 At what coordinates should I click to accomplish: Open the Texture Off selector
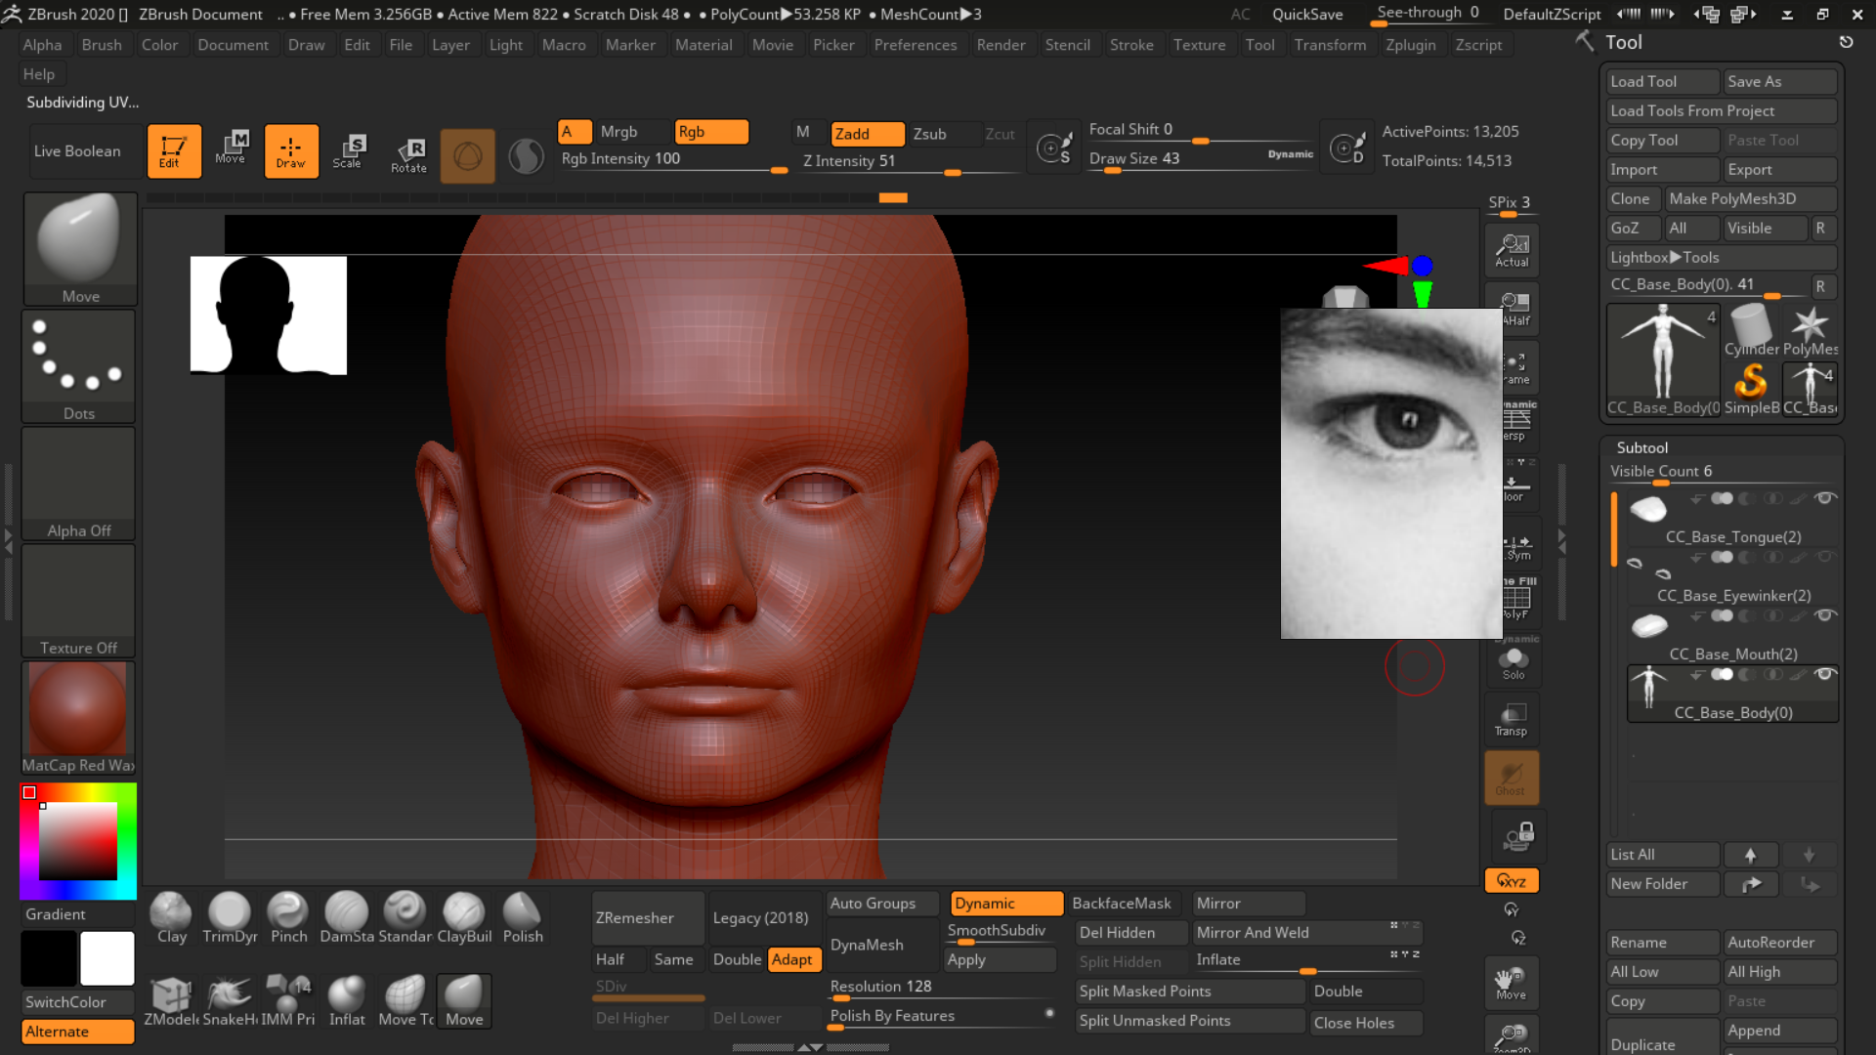click(78, 601)
